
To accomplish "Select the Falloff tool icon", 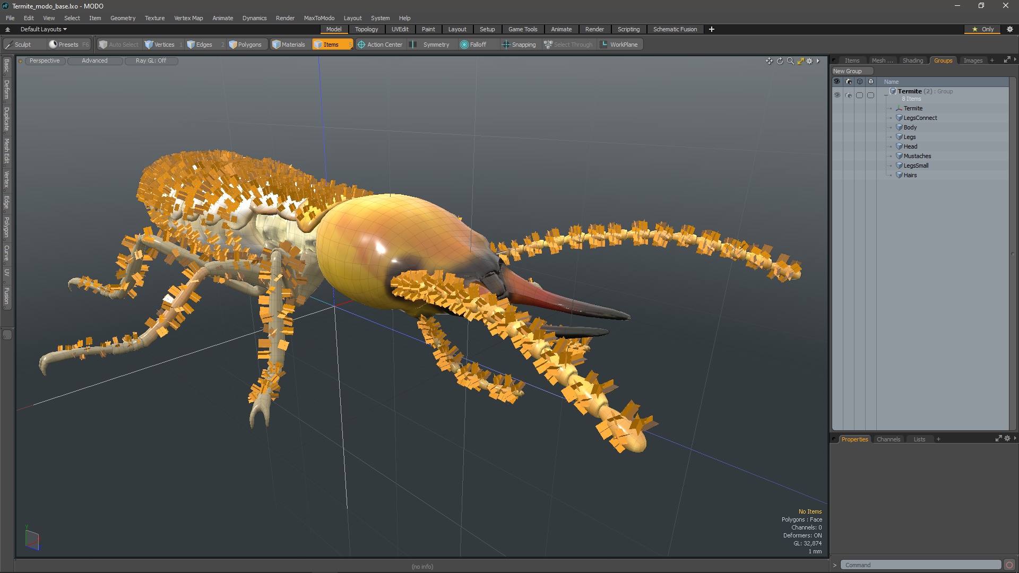I will tap(464, 44).
